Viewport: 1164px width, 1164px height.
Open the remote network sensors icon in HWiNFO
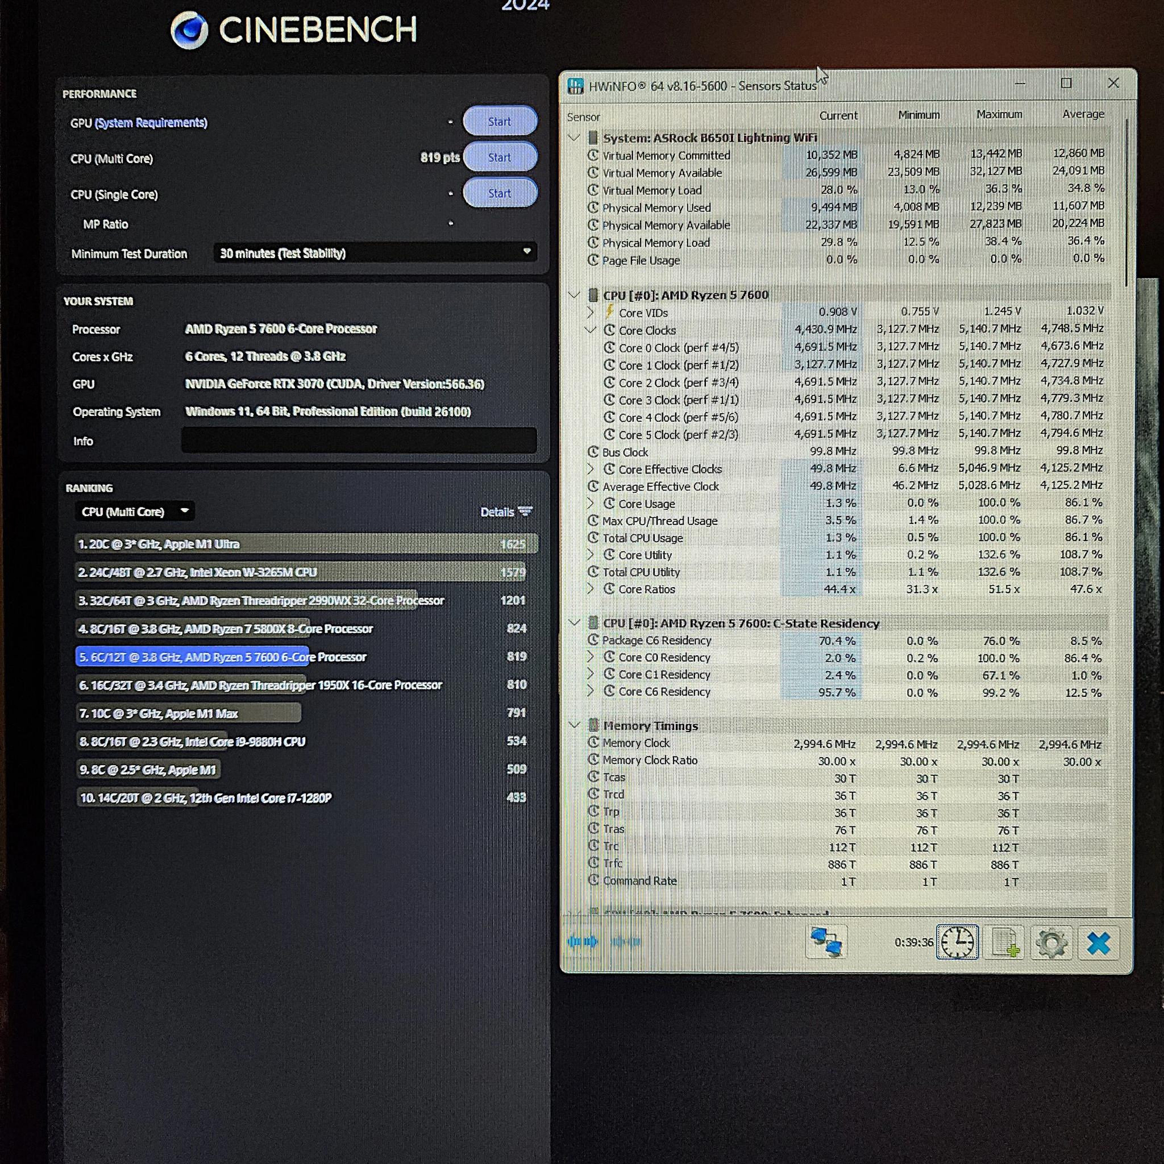click(x=826, y=942)
